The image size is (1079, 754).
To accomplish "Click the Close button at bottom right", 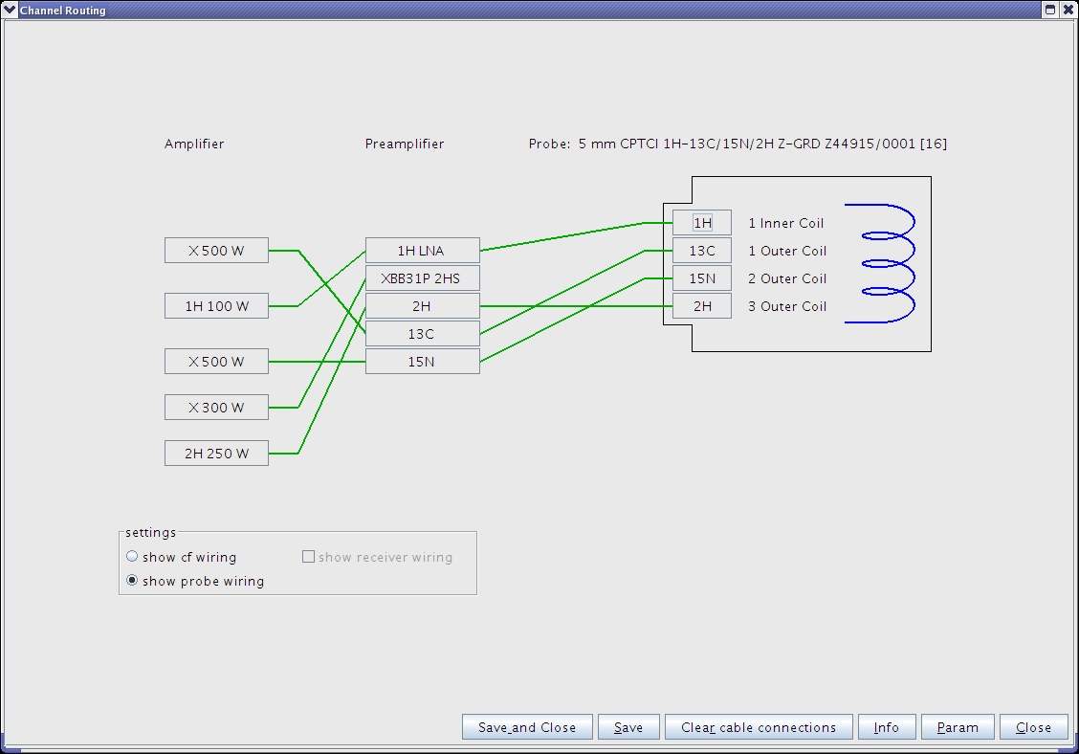I will pyautogui.click(x=1033, y=727).
